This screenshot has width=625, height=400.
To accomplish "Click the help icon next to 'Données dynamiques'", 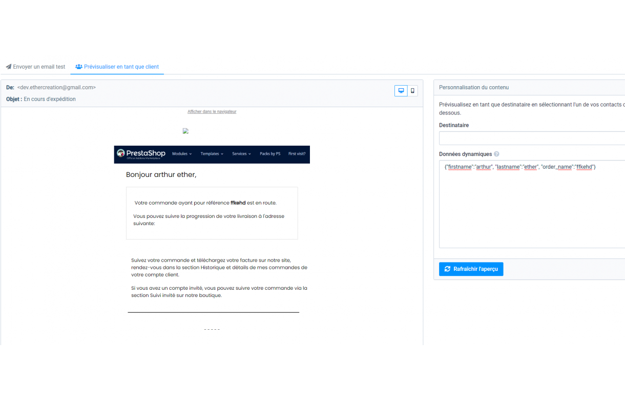I will pos(496,154).
